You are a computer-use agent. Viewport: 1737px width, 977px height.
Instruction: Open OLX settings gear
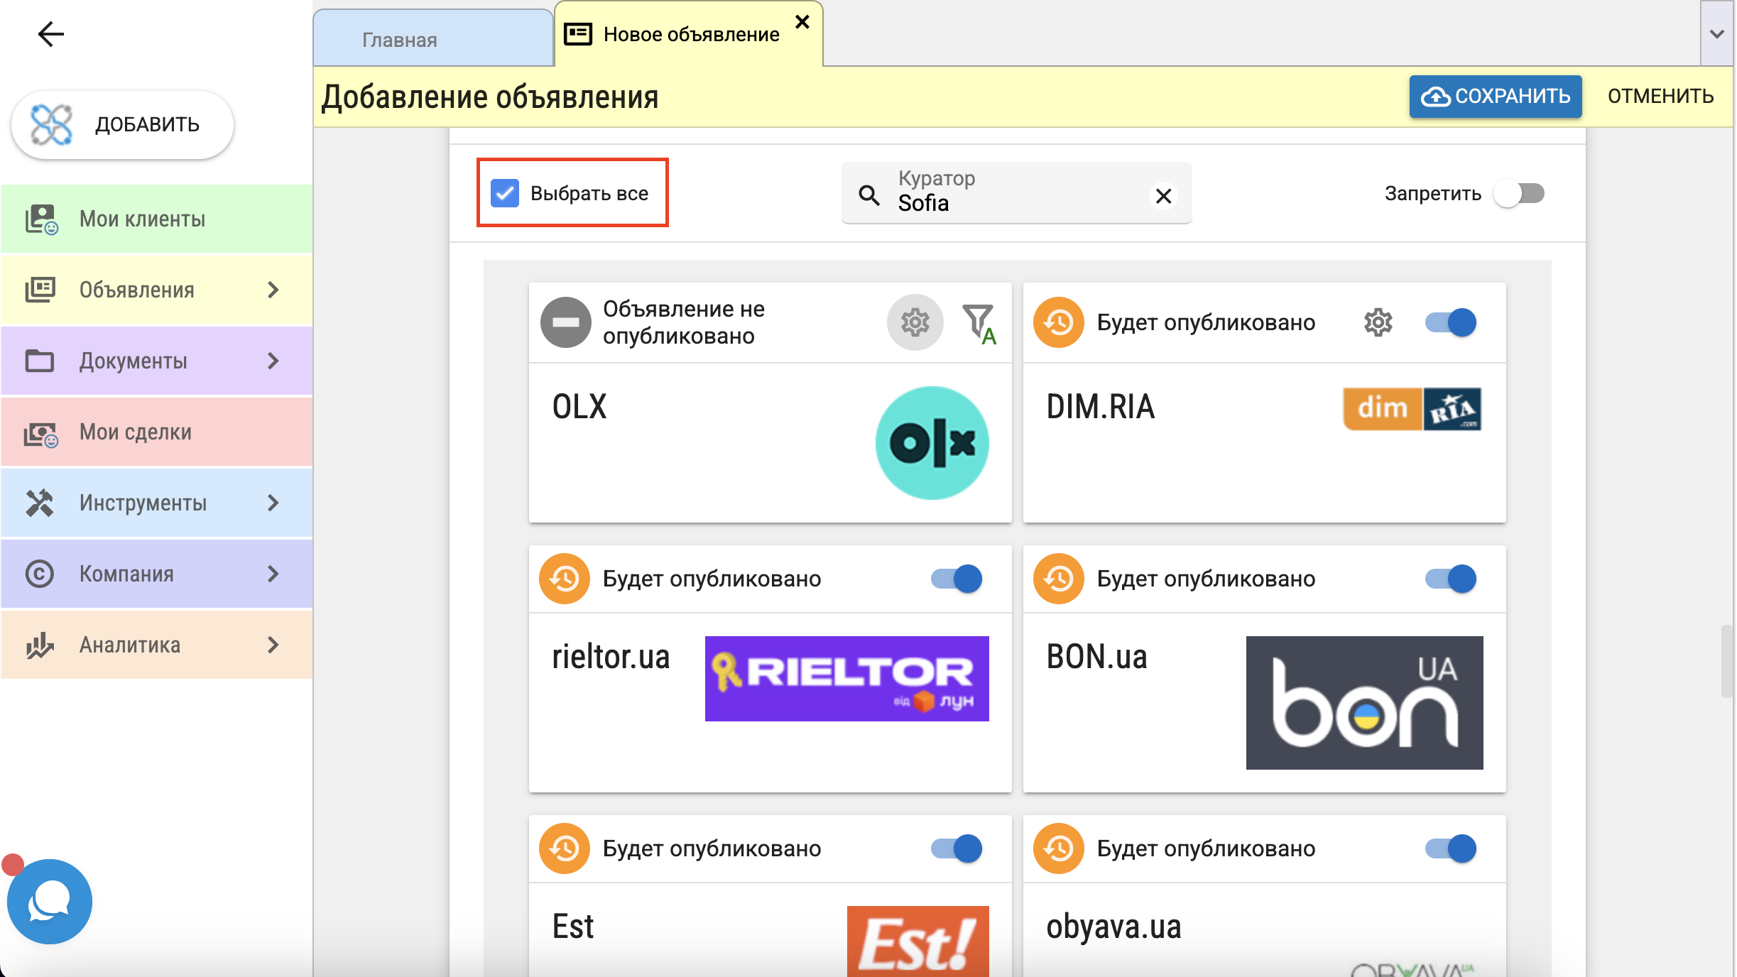coord(915,322)
